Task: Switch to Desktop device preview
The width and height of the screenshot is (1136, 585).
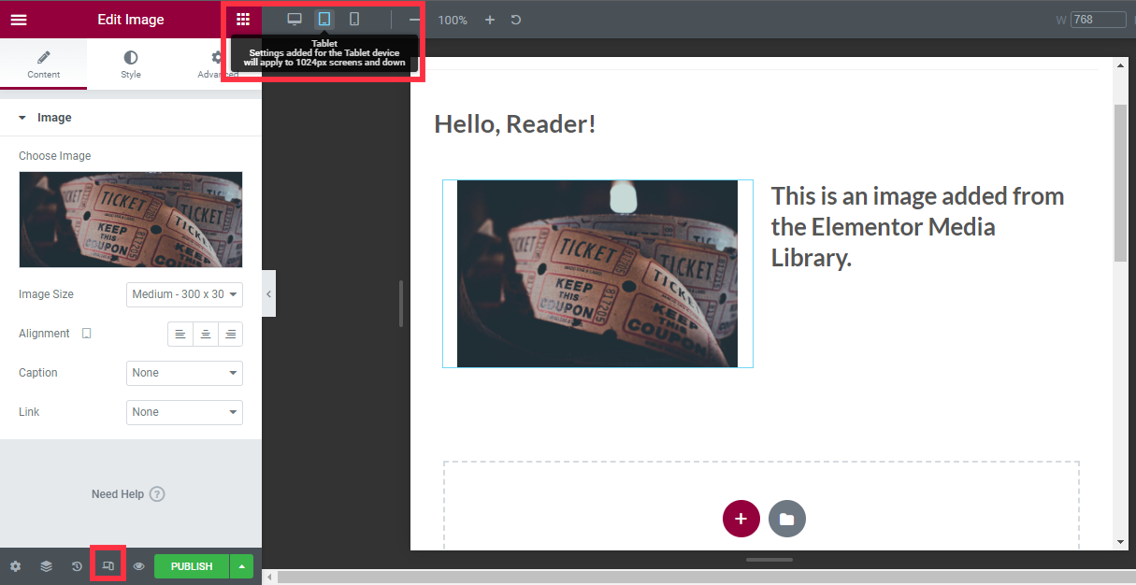Action: [295, 19]
